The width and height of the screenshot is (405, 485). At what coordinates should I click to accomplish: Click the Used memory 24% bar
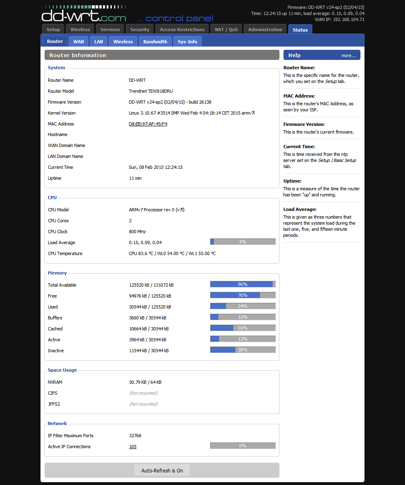point(243,306)
